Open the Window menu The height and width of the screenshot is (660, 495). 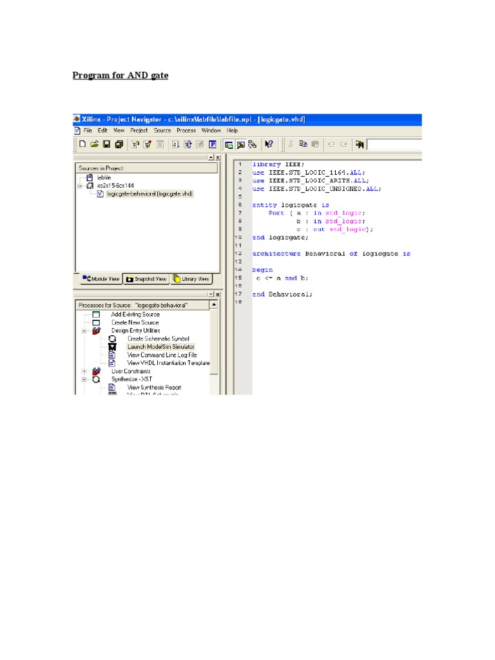click(x=211, y=131)
